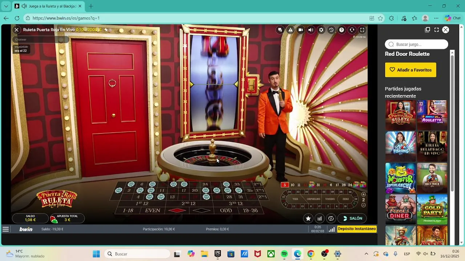Click the Depósito Instantáneo button
The height and width of the screenshot is (261, 465).
tap(357, 229)
